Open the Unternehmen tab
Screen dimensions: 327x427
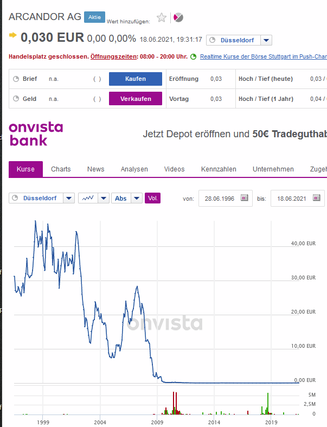click(273, 169)
